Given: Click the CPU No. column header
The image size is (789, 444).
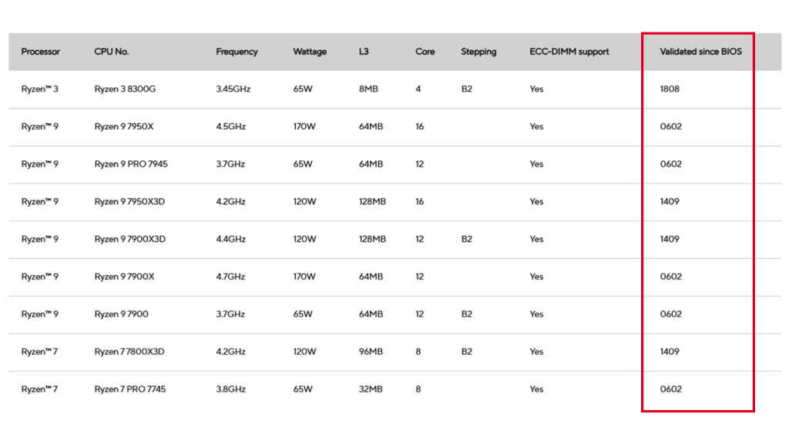Looking at the screenshot, I should click(x=111, y=52).
